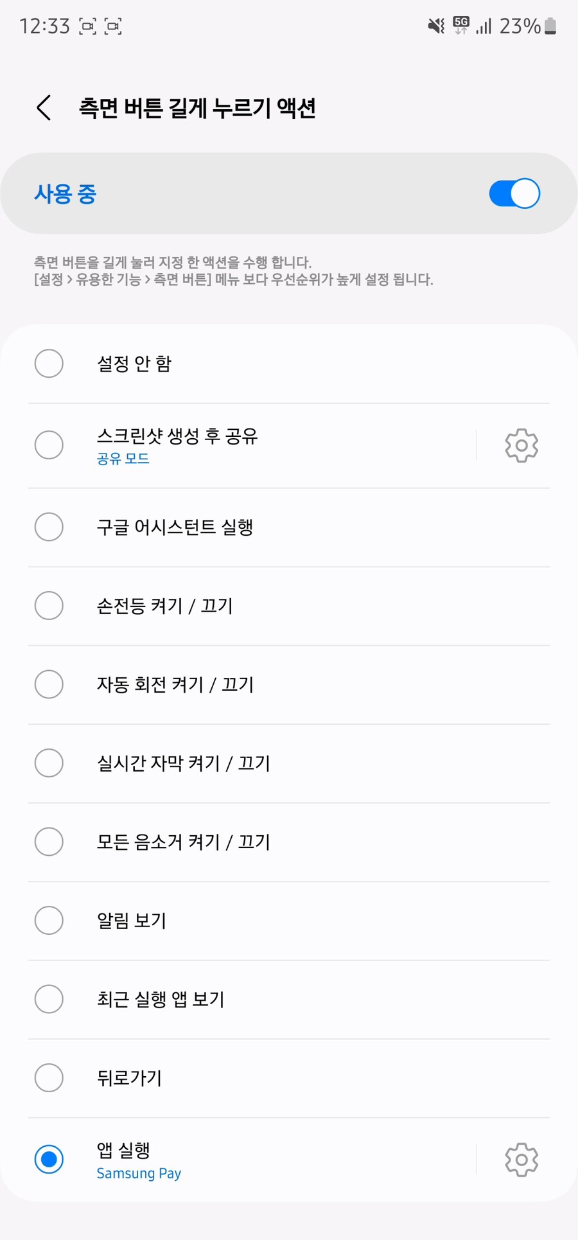Choose the 알림 보기 option
This screenshot has height=1240, width=578.
[x=289, y=921]
